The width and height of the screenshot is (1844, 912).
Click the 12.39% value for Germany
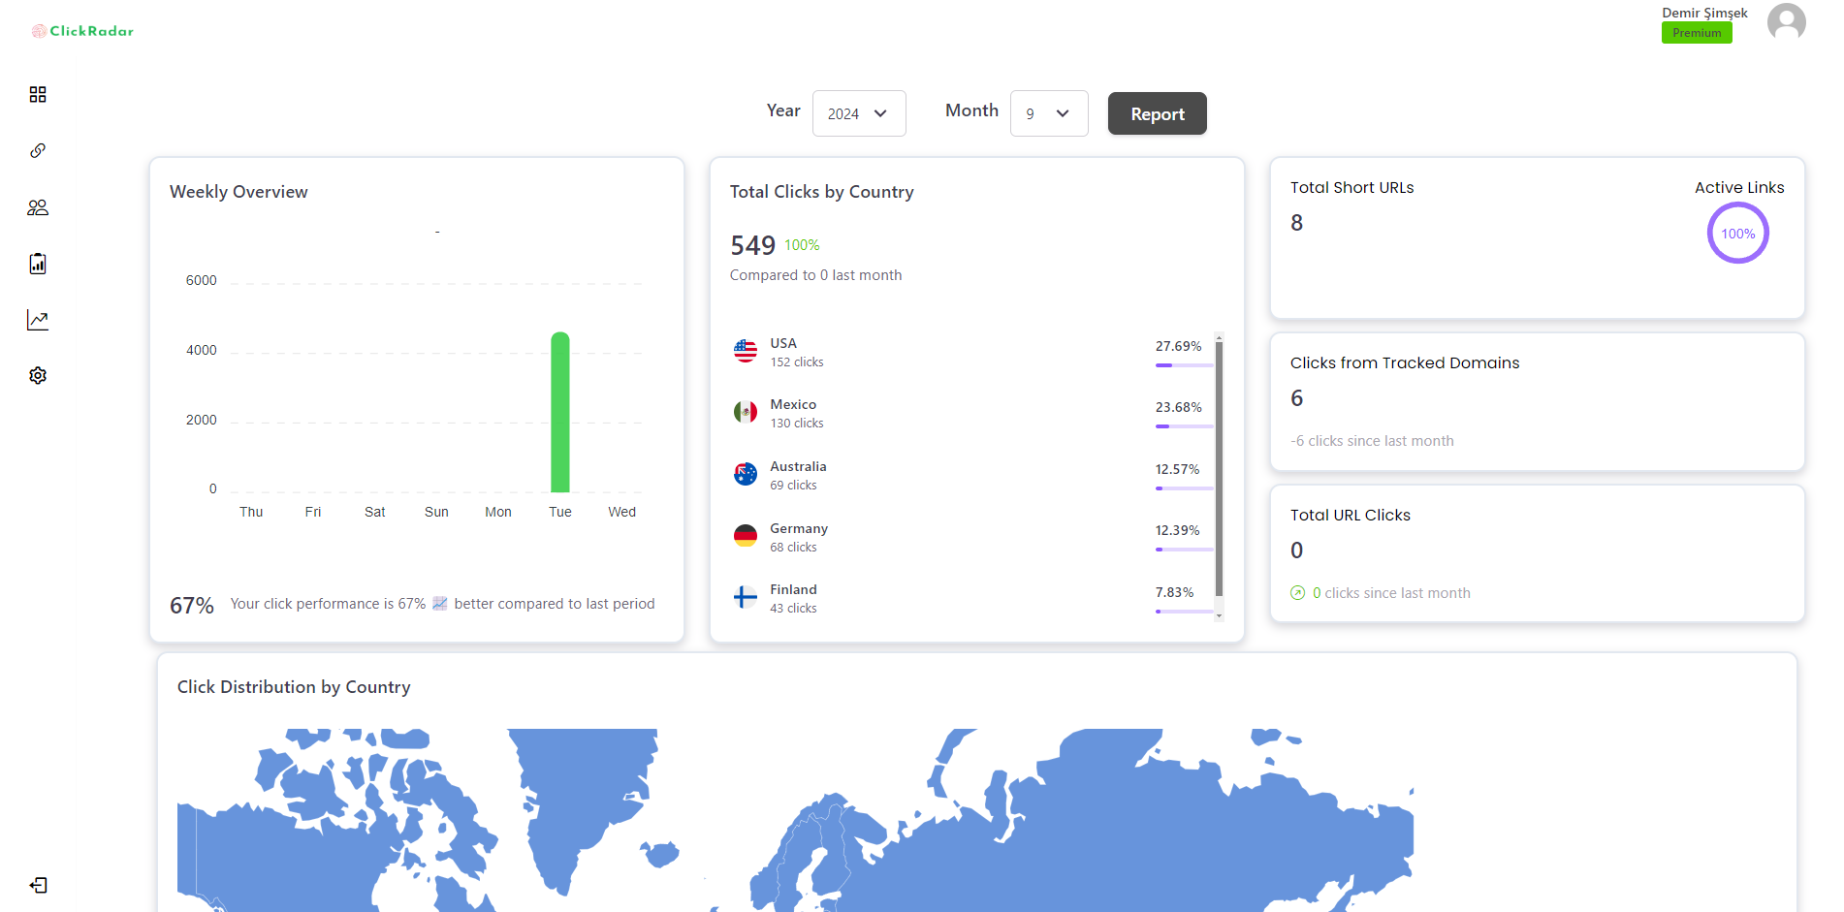pyautogui.click(x=1177, y=530)
